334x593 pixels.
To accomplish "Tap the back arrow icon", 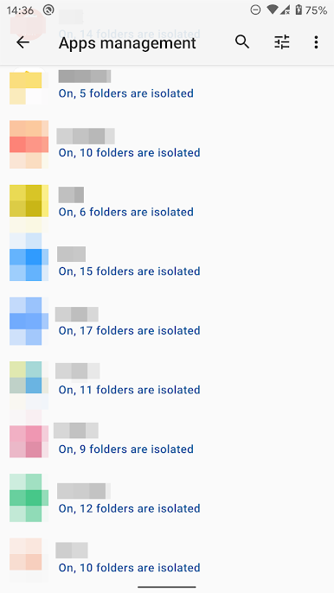I will 22,42.
